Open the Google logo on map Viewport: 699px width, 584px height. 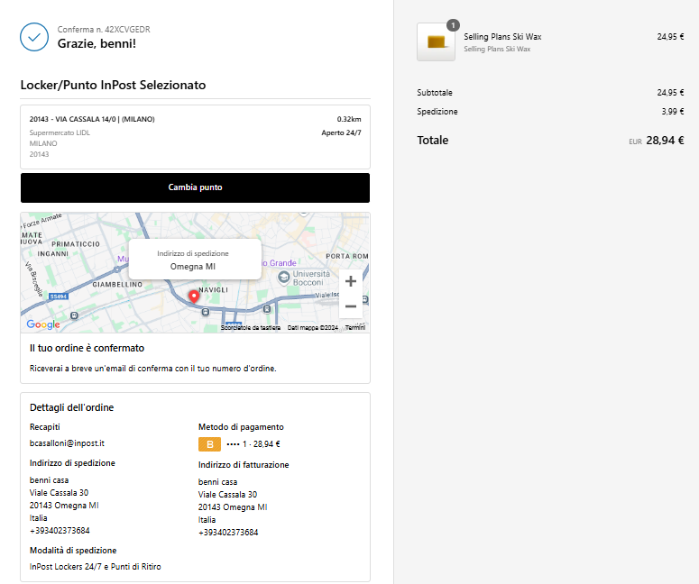click(x=43, y=324)
